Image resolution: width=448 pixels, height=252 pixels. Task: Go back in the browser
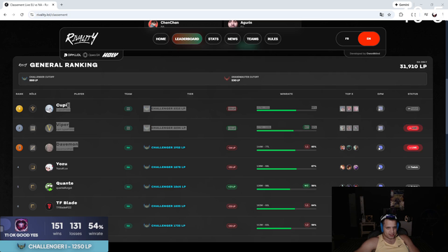(x=5, y=15)
